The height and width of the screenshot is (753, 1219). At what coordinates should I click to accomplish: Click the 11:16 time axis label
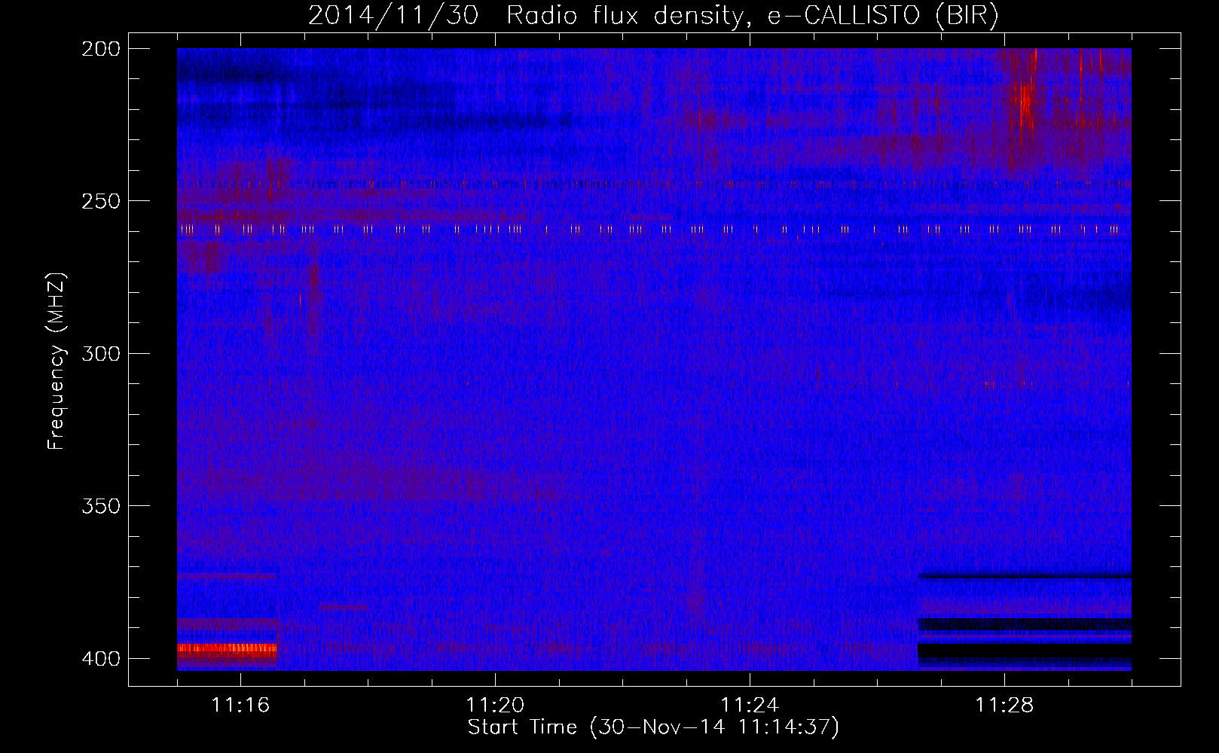click(x=240, y=705)
